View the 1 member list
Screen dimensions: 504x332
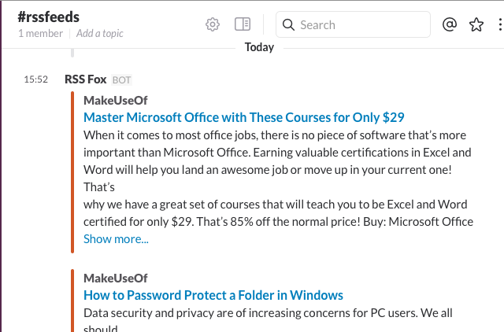tap(40, 33)
